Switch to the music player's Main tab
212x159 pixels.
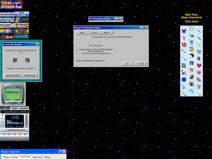(x=5, y=108)
